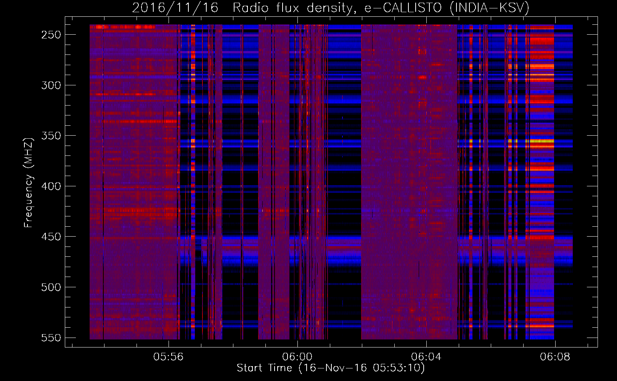Click the 400 frequency tick label
The width and height of the screenshot is (617, 381).
click(x=51, y=186)
